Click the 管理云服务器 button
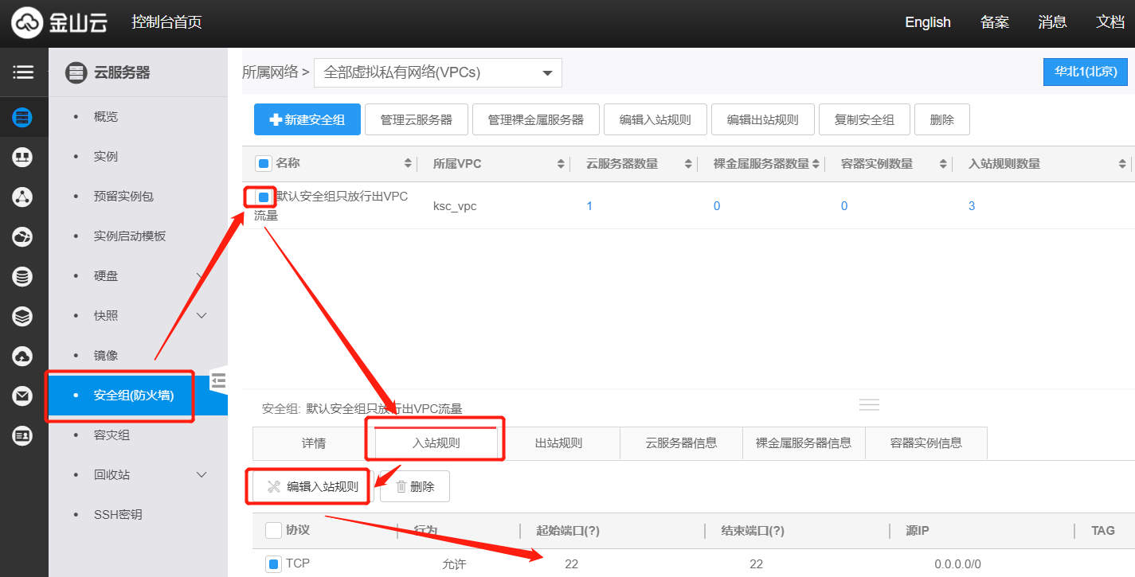Image resolution: width=1135 pixels, height=577 pixels. tap(417, 119)
